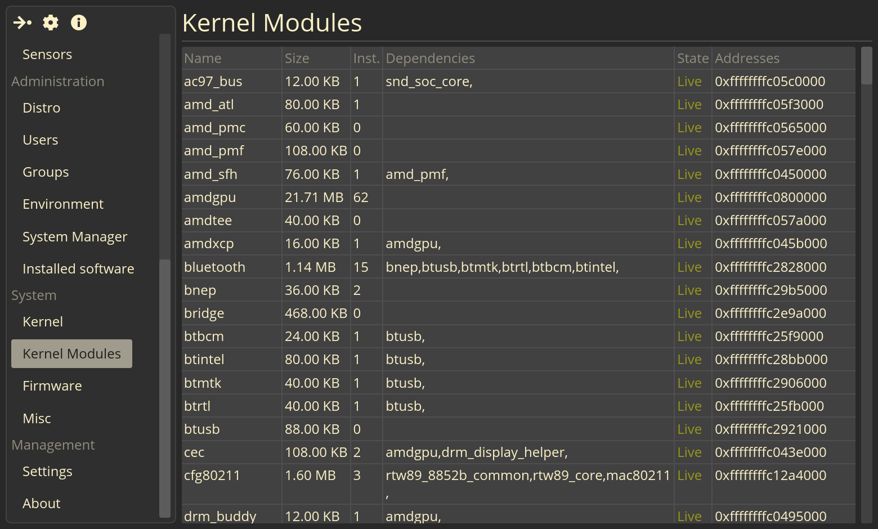Sort by the Inst. column header
The height and width of the screenshot is (529, 878).
point(366,59)
